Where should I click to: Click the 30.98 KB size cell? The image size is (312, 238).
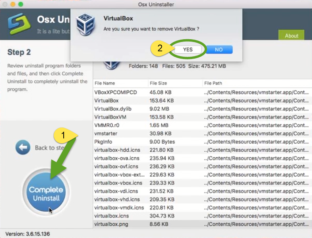(x=161, y=133)
